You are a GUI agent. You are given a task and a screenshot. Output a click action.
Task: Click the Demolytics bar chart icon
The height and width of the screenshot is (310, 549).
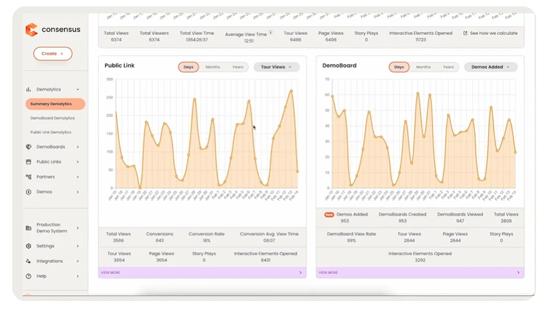click(x=28, y=90)
